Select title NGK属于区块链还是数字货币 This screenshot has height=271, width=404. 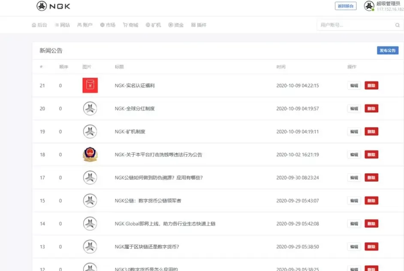147,247
